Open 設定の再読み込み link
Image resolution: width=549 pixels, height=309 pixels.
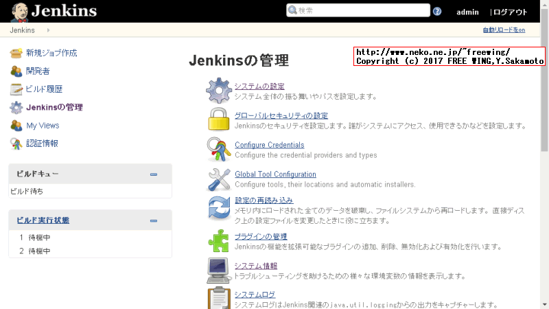click(x=264, y=201)
